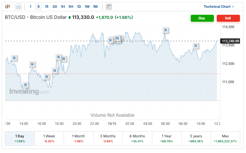
Task: Open the news layout icon in toolbar
Action: 109,6
